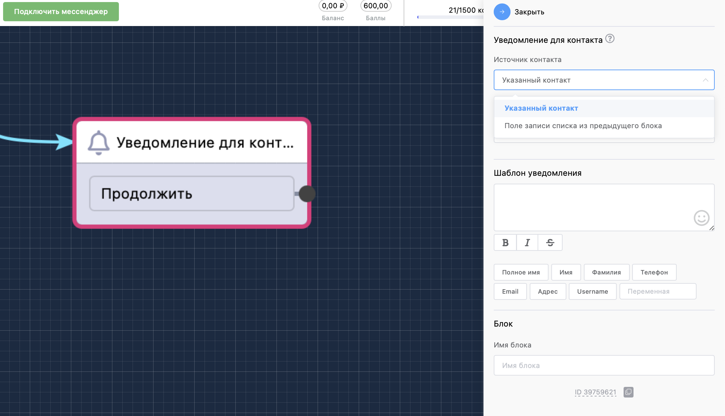Image resolution: width=725 pixels, height=416 pixels.
Task: Choose Поле записи списка из предыдущего блока
Action: pyautogui.click(x=583, y=125)
